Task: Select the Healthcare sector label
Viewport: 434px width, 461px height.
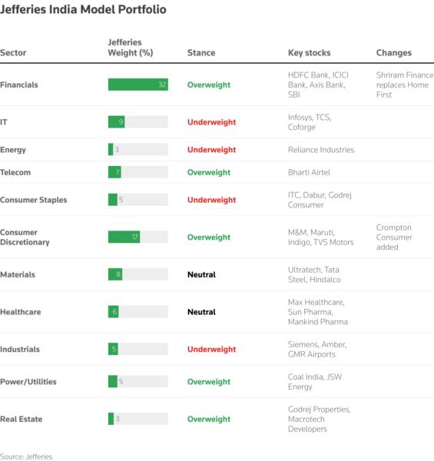Action: tap(21, 312)
